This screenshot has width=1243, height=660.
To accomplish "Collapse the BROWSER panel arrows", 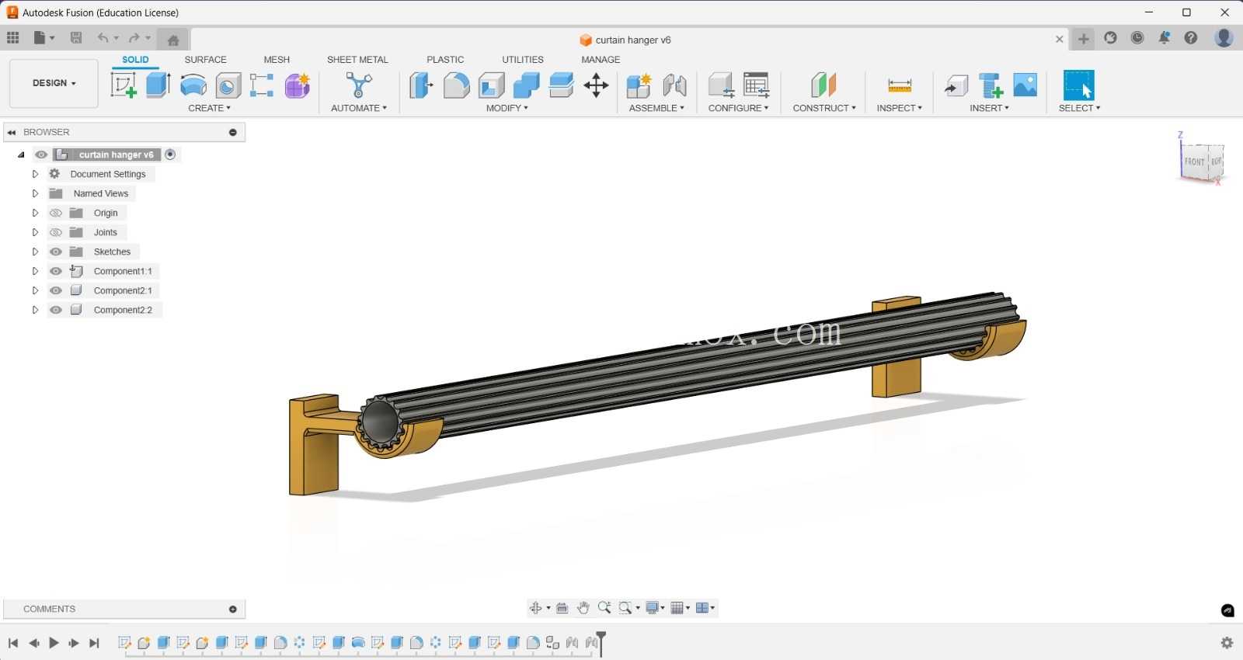I will pos(12,132).
